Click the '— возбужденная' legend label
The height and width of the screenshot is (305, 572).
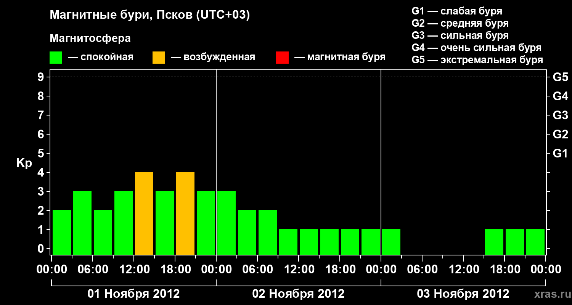click(x=213, y=57)
